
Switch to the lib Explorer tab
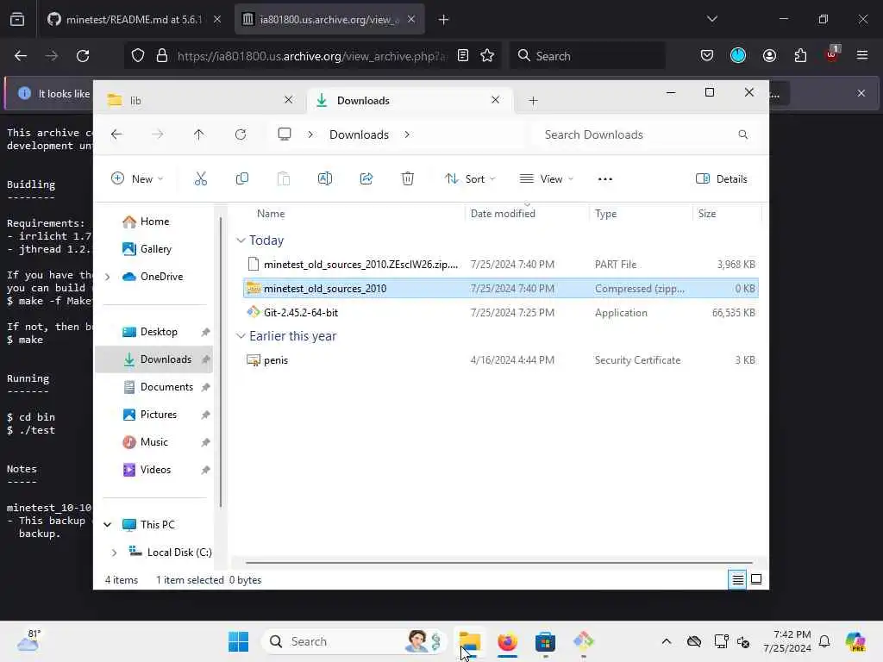(200, 100)
